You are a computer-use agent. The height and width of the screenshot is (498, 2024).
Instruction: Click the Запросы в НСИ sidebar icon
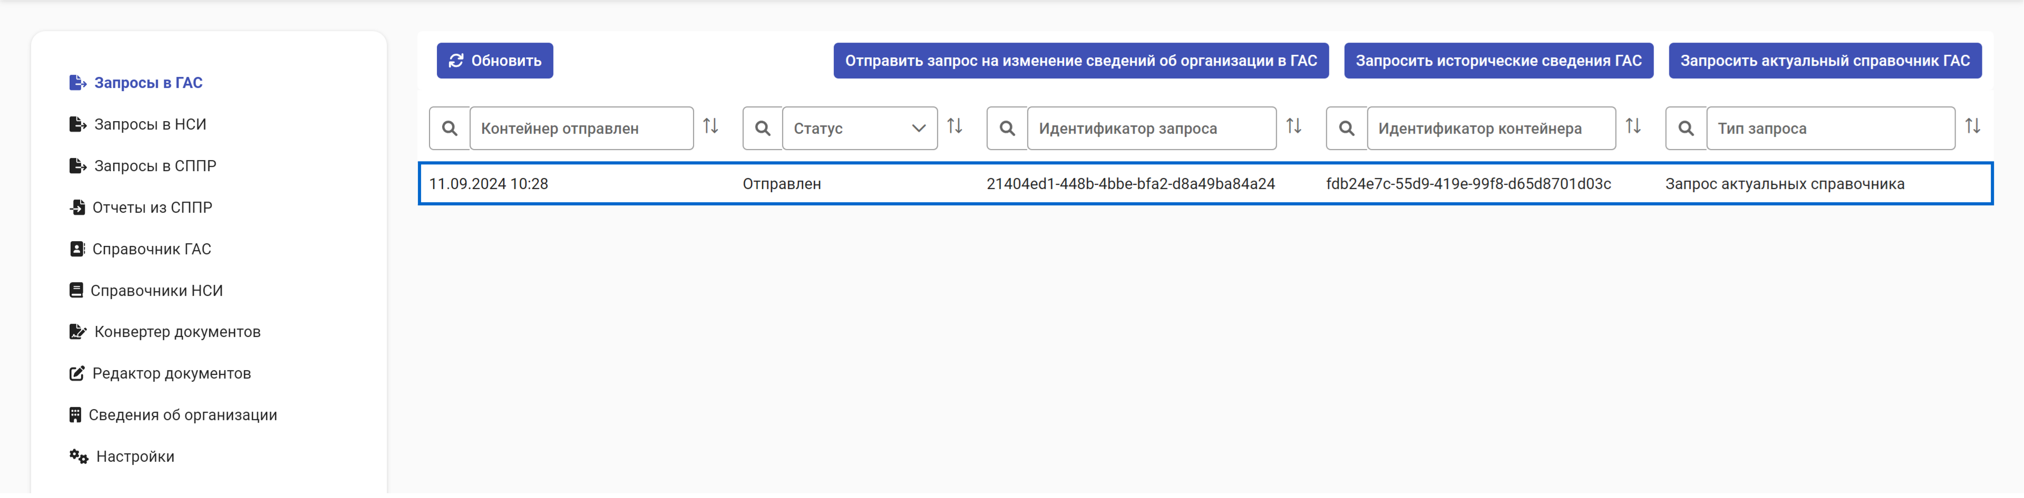tap(78, 125)
